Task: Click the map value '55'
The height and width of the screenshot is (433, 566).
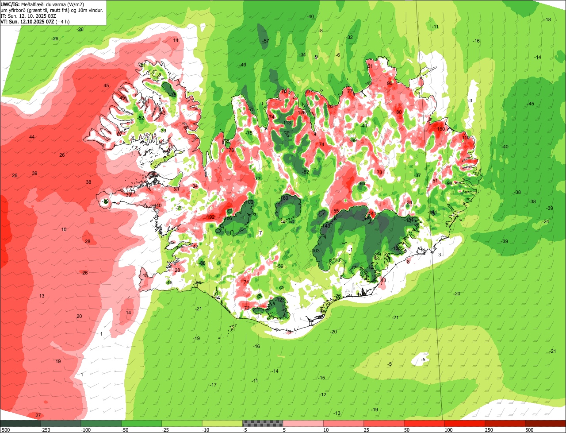Action: click(x=336, y=211)
